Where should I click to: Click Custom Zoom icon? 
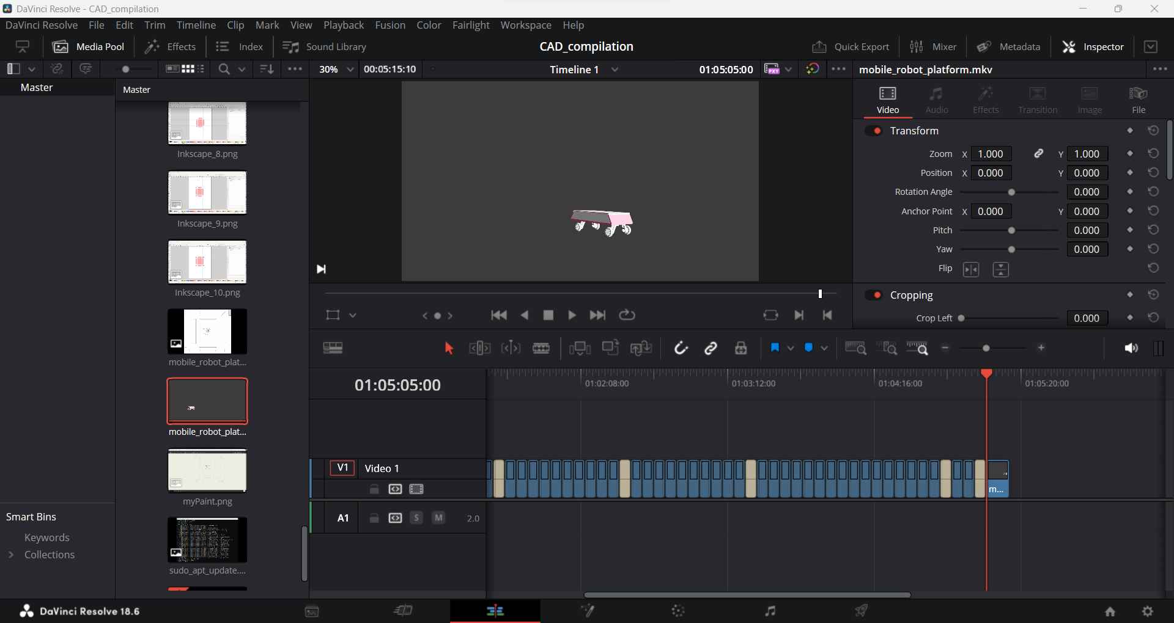(x=917, y=348)
